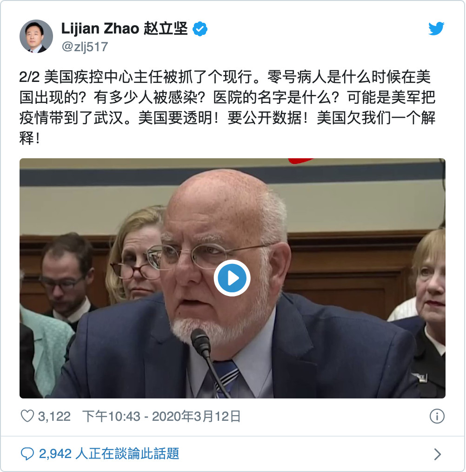Viewport: 466px width, 472px height.
Task: Expand conversation with the right chevron arrow
Action: 438,454
